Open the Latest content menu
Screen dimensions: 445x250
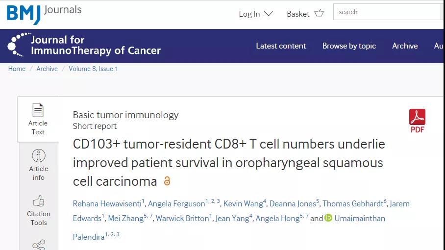(x=281, y=46)
